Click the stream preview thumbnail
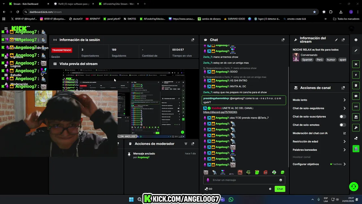 124,104
